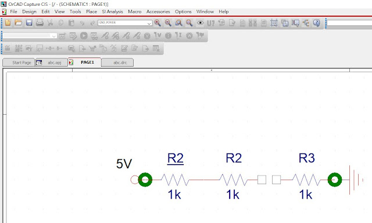Open the File menu

click(x=13, y=12)
